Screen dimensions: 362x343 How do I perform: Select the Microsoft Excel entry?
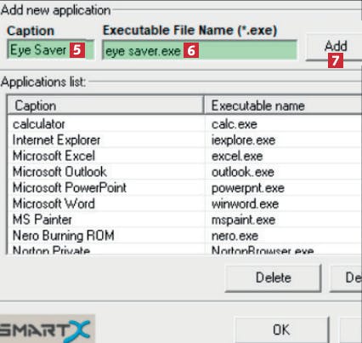pos(184,156)
